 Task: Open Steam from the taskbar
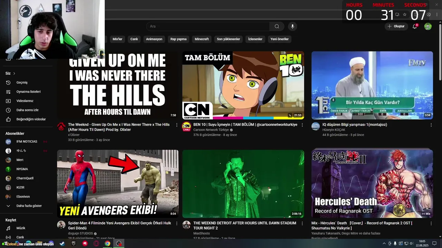[62, 244]
